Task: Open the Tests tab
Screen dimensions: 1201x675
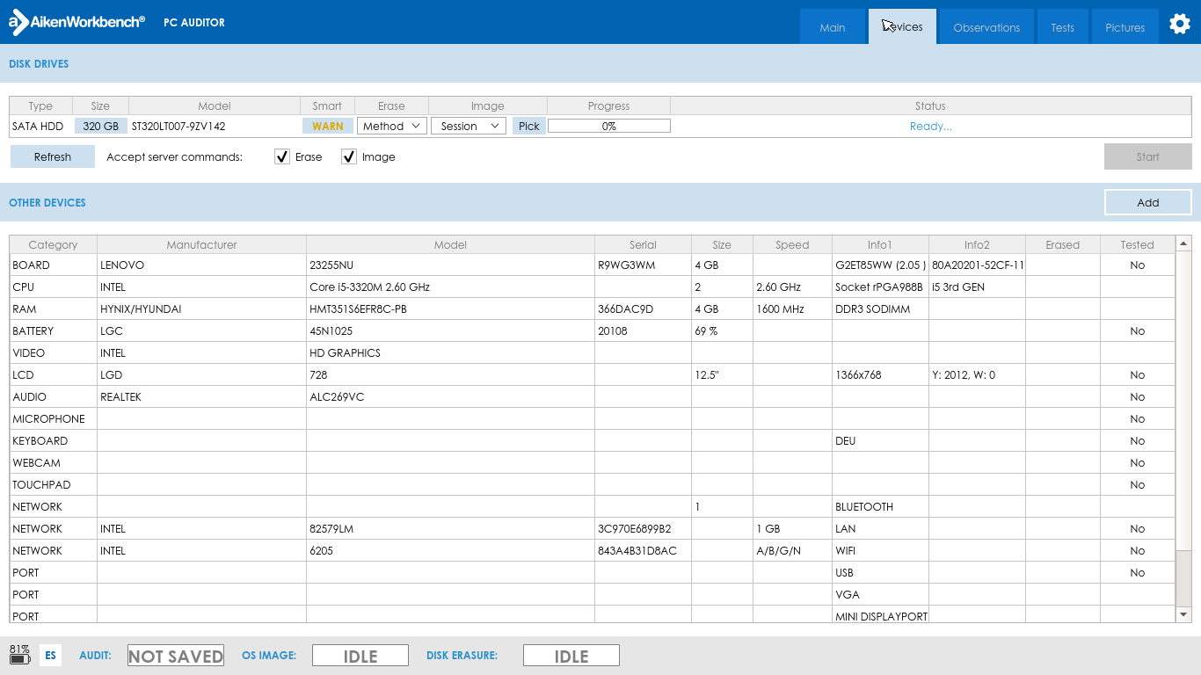Action: pos(1063,26)
